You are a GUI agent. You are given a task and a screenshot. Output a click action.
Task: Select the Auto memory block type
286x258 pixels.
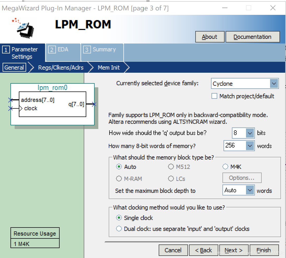pyautogui.click(x=119, y=167)
